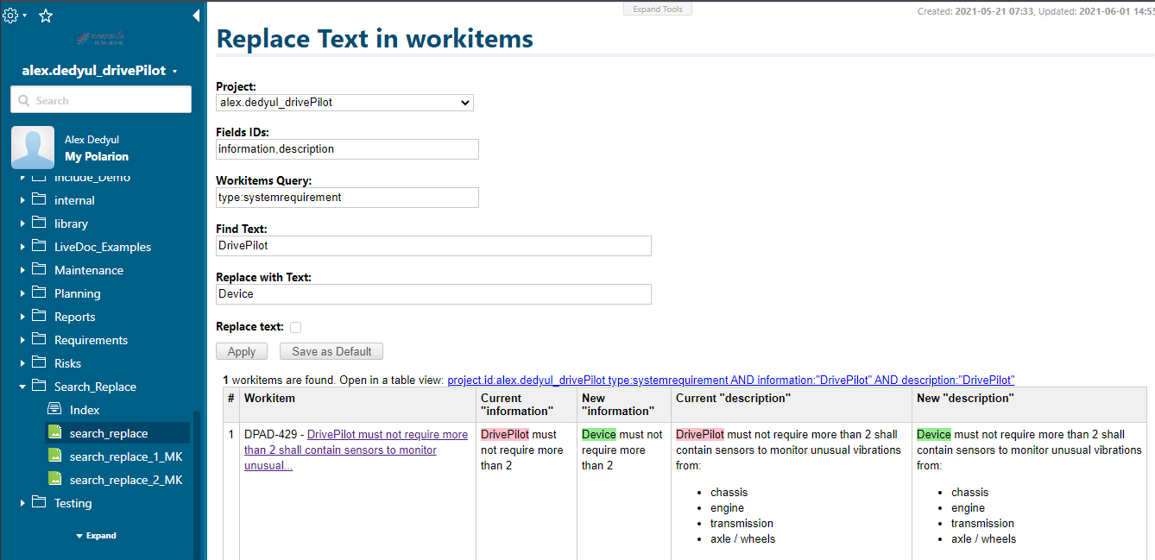Screen dimensions: 1155x560
Task: Click the Index page icon
Action: [x=54, y=409]
